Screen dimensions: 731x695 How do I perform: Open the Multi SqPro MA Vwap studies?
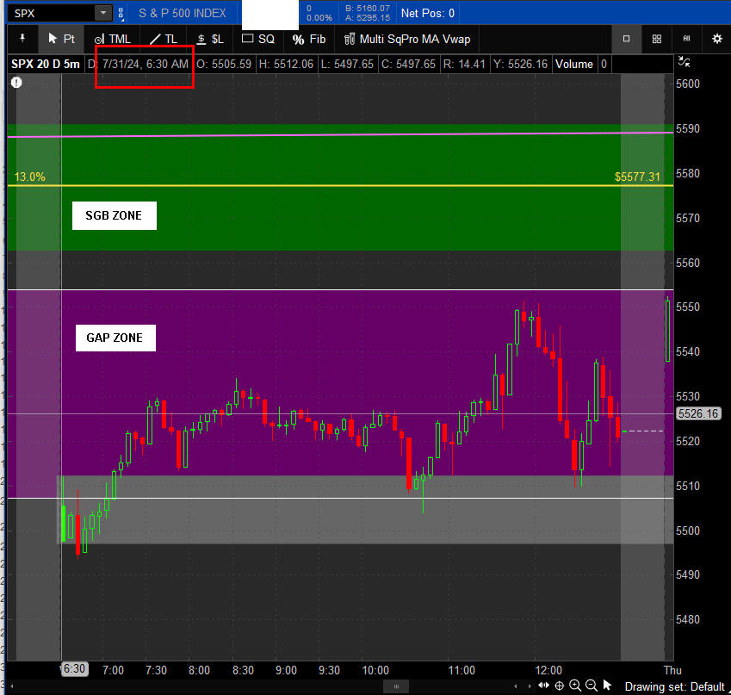(407, 39)
